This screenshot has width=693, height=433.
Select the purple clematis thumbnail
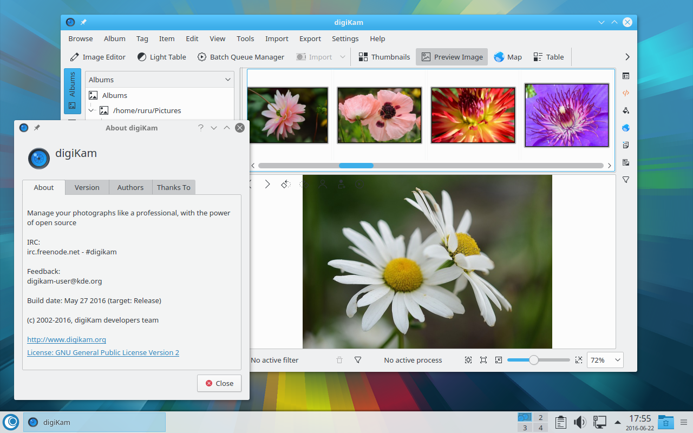567,115
